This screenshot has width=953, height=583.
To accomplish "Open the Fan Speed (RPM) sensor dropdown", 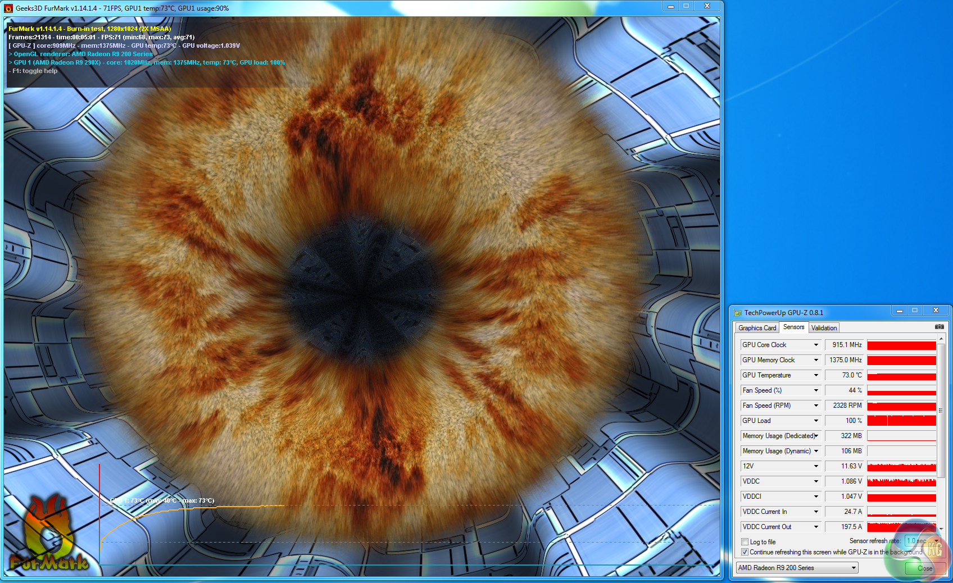I will pos(816,406).
